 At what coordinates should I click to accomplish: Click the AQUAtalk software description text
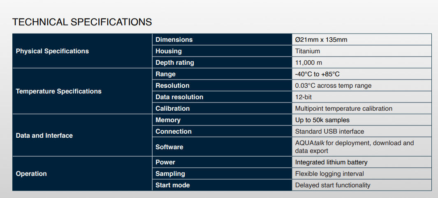click(x=354, y=147)
